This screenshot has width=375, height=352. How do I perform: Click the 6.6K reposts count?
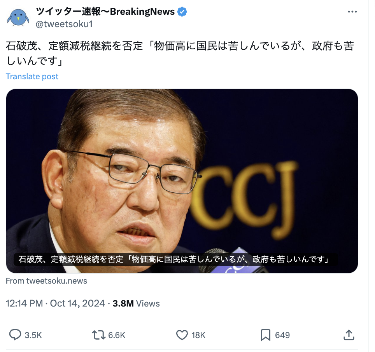point(117,335)
